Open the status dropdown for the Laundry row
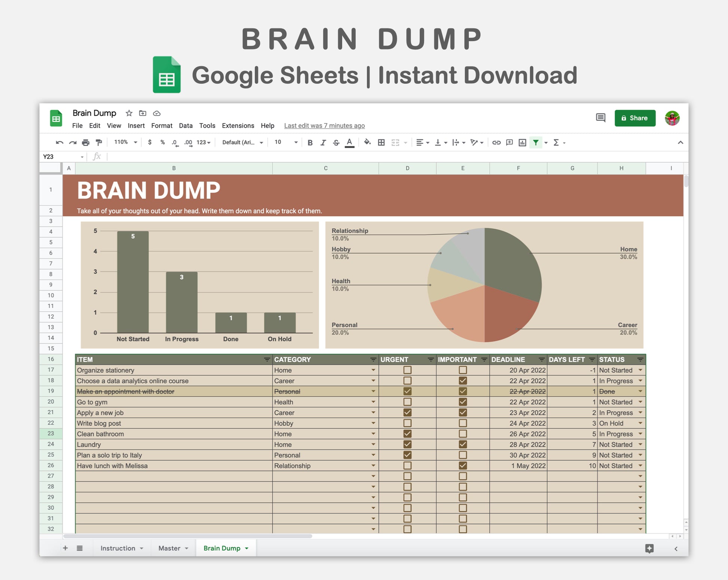 (640, 444)
